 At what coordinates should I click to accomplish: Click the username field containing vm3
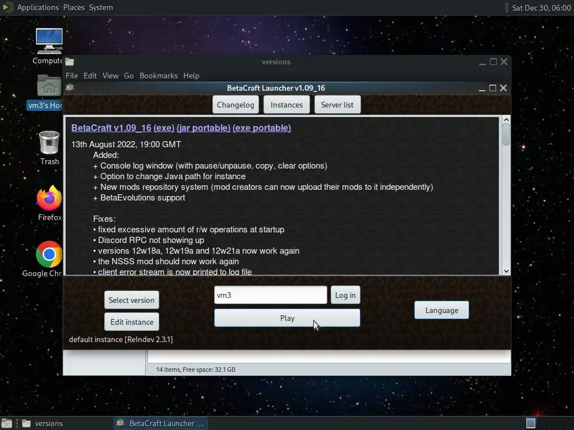click(x=271, y=295)
